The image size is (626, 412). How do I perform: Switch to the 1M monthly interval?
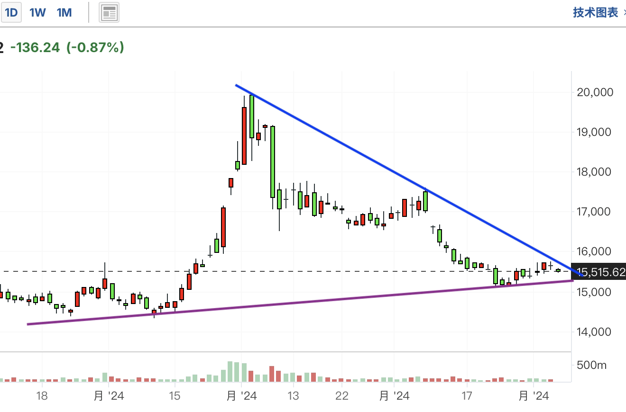click(64, 13)
